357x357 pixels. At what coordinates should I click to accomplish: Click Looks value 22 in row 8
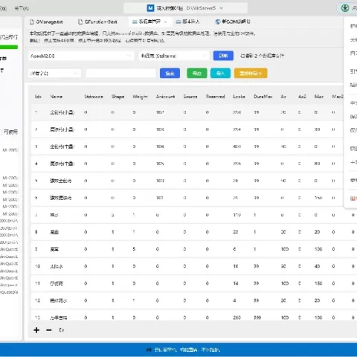236,232
